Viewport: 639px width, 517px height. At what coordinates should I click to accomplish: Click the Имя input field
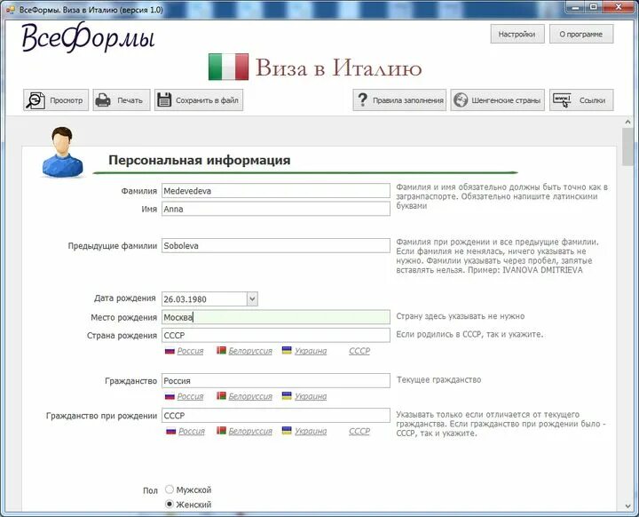[275, 209]
